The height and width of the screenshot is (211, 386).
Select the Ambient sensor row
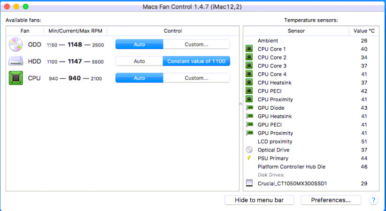coord(311,41)
